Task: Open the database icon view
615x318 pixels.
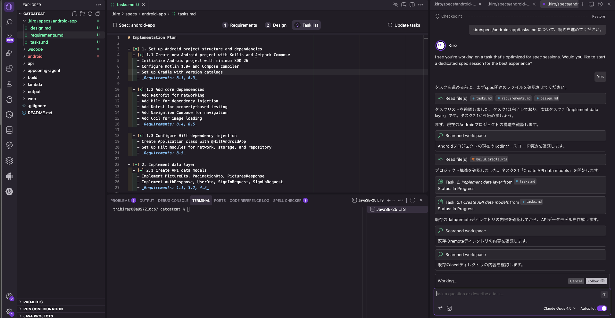Action: (9, 130)
